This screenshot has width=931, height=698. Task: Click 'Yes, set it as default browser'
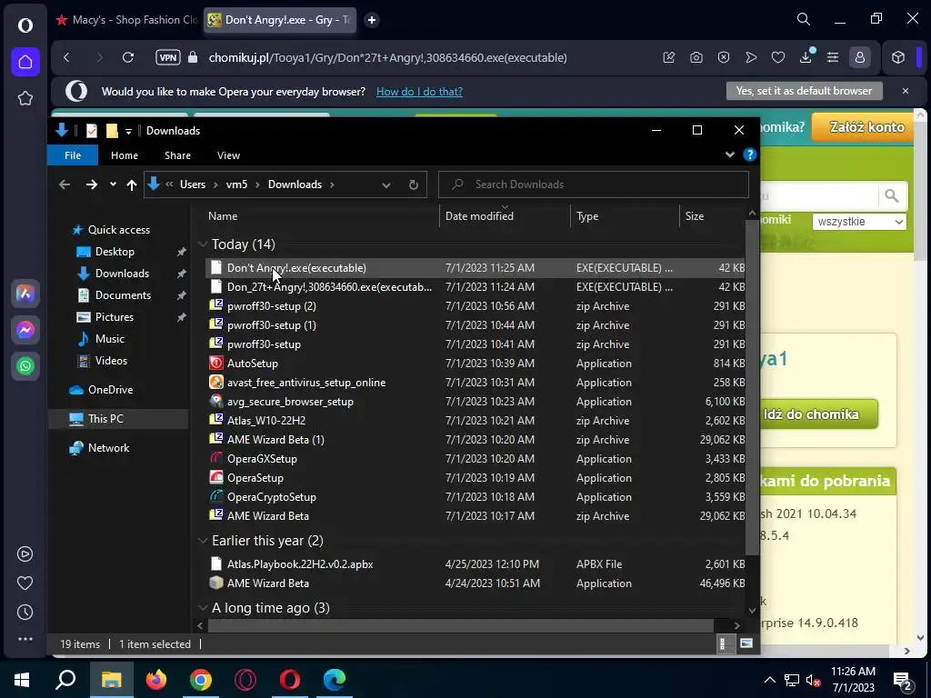click(804, 91)
